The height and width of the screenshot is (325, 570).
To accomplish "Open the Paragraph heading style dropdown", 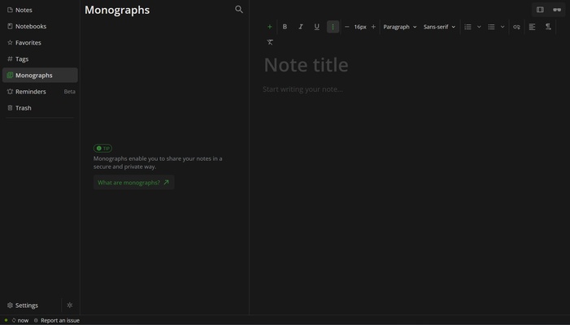I will (x=400, y=27).
